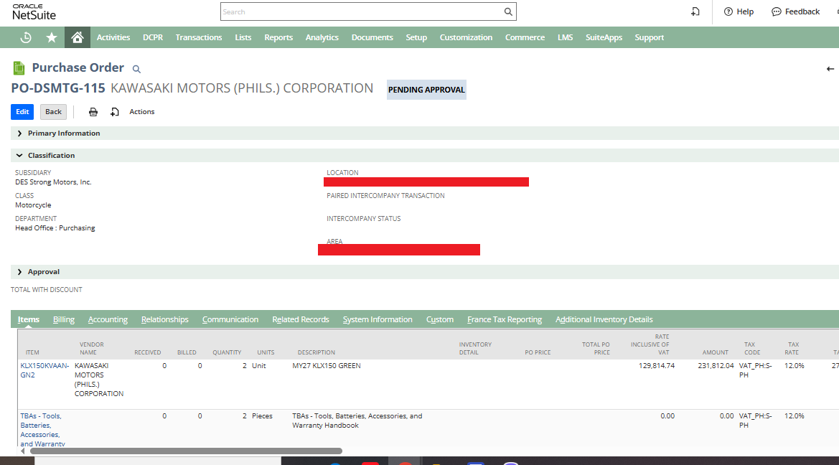Open the KLX150KVAAN-GN2 item link
839x465 pixels.
pyautogui.click(x=44, y=370)
